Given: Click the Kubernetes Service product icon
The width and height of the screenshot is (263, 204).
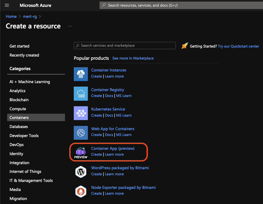Looking at the screenshot, I should [x=81, y=113].
